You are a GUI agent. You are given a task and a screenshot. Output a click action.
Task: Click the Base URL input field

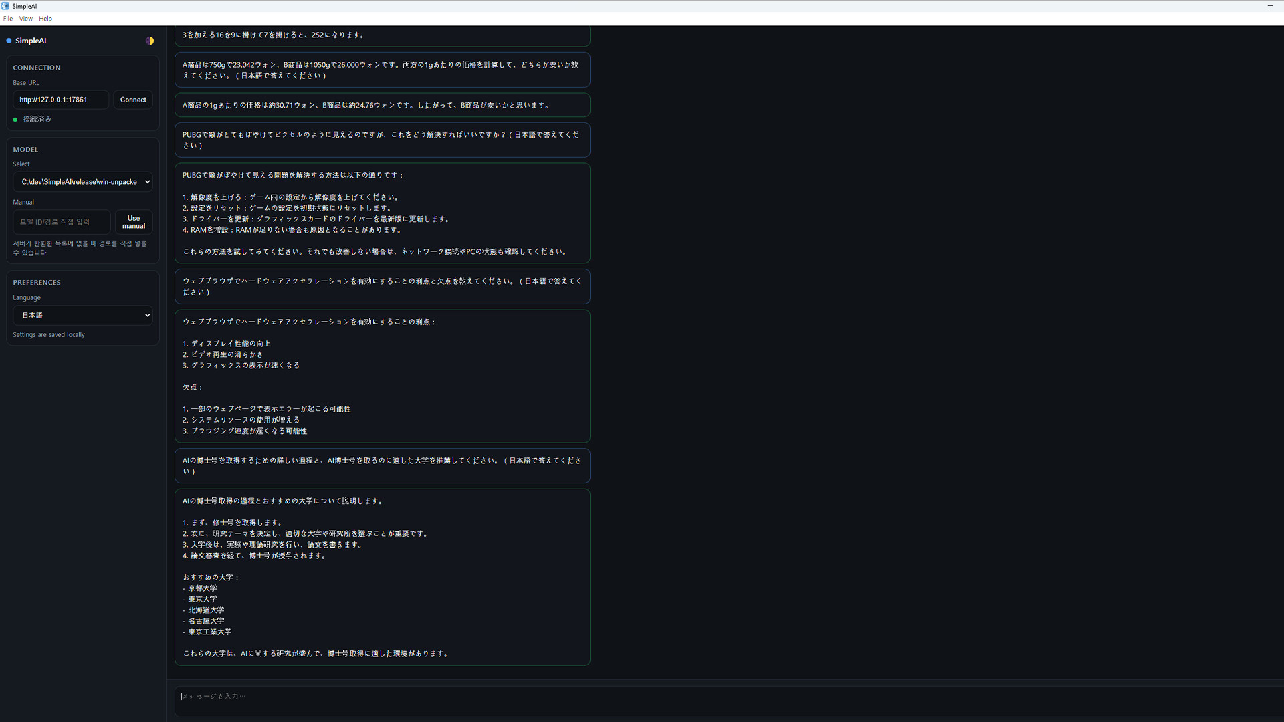pyautogui.click(x=60, y=100)
